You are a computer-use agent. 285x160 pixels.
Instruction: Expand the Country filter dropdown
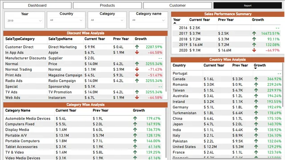tap(66, 20)
